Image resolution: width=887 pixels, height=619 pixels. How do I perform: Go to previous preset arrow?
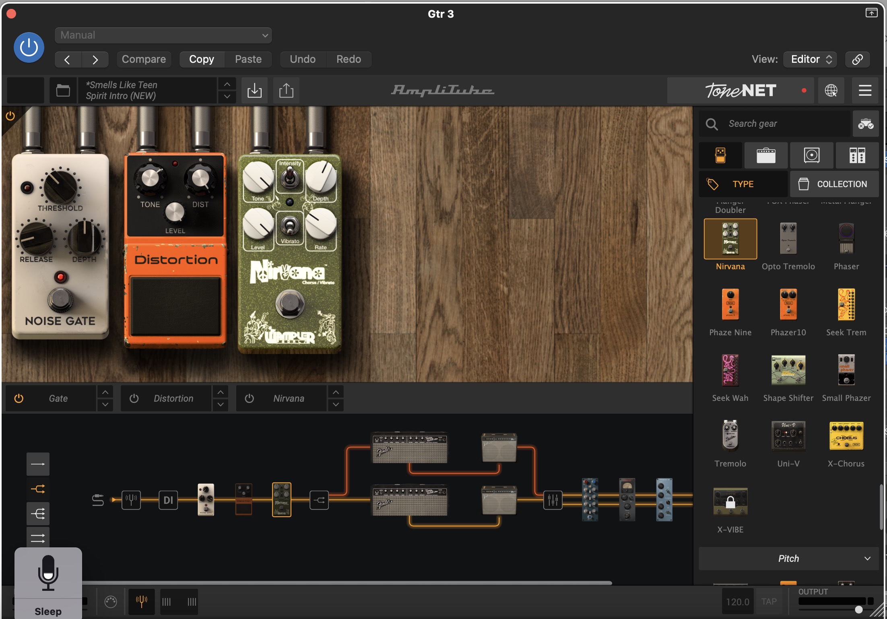coord(68,60)
